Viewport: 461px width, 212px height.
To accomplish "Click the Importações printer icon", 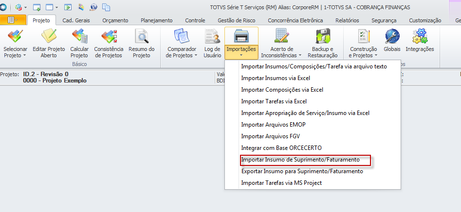I will click(x=241, y=36).
